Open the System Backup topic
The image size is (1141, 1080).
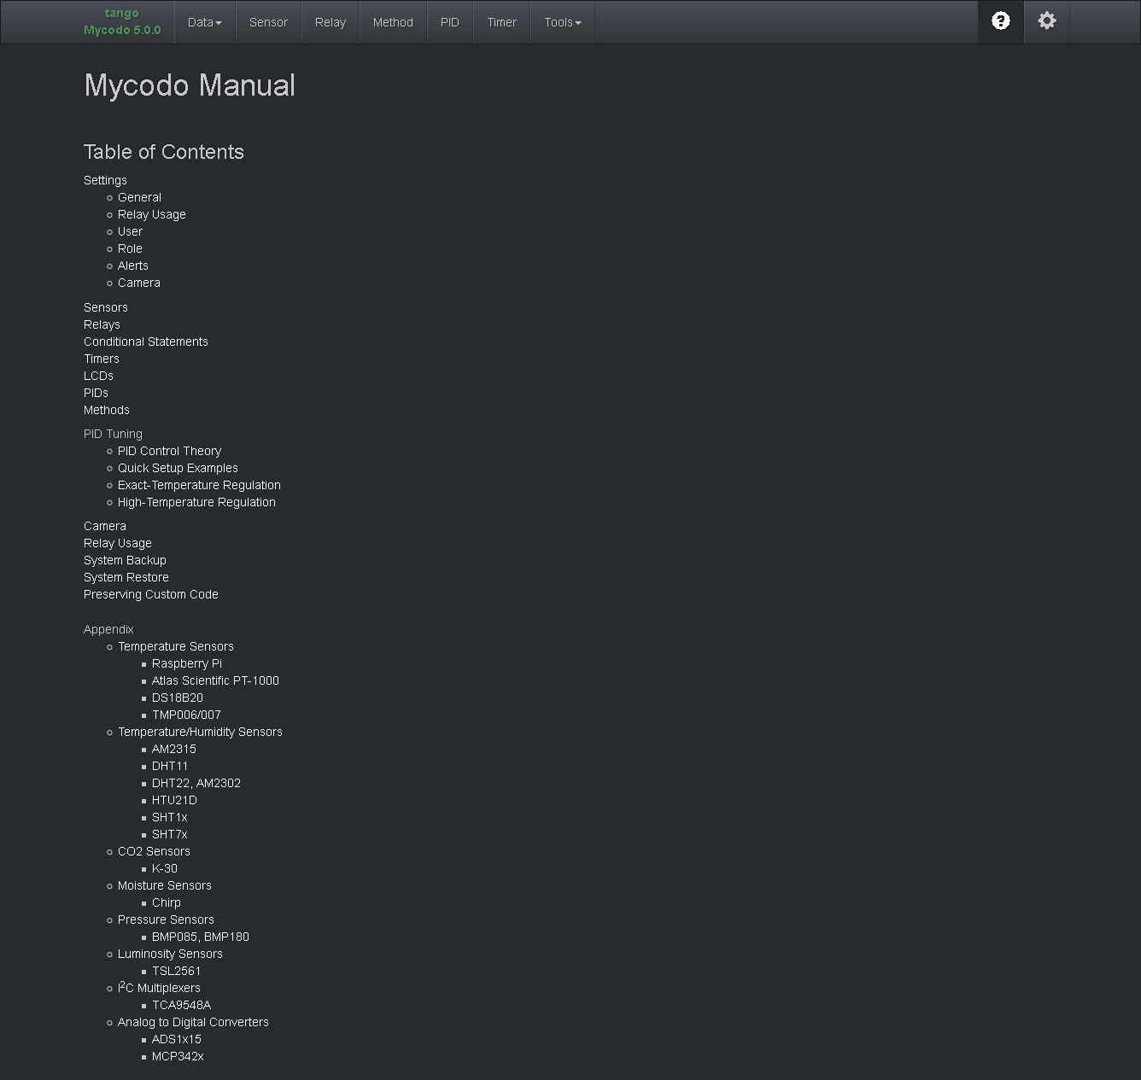(125, 560)
